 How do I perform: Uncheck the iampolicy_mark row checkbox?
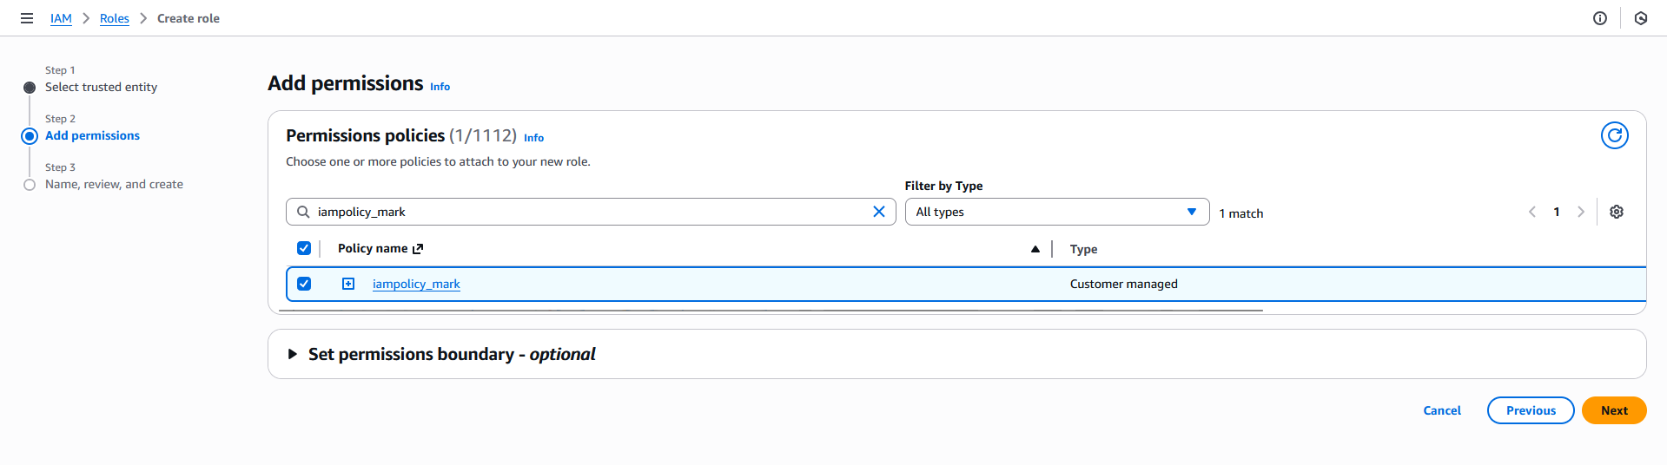[x=304, y=284]
